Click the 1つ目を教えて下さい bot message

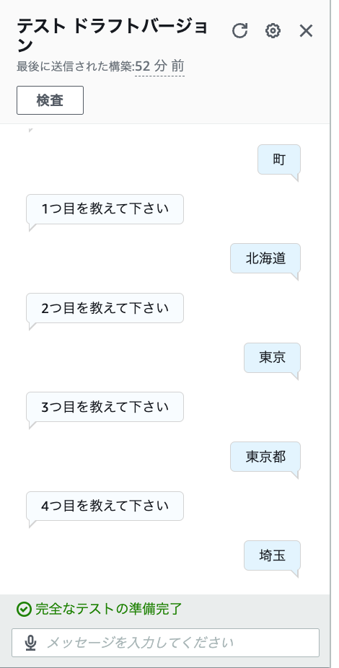coord(105,209)
